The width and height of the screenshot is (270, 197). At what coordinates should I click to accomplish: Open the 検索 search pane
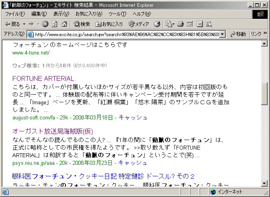(81, 24)
